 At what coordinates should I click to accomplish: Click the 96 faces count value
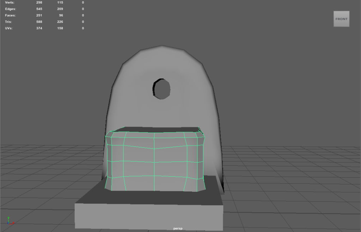click(x=61, y=15)
